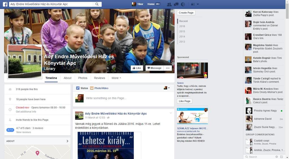Click View reviews link
Screen dimensions: 289x159
(x=24, y=132)
